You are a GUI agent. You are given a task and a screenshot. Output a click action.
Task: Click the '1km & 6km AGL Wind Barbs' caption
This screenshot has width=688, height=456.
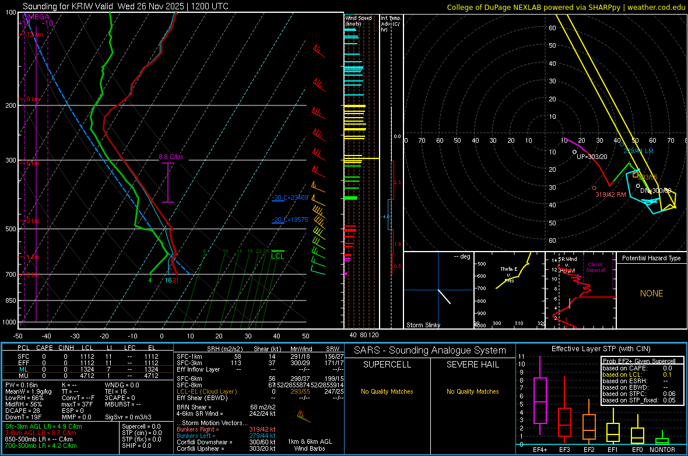click(310, 445)
